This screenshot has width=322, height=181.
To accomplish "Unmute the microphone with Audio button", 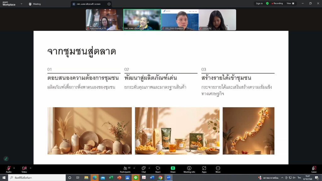I will point(8,169).
